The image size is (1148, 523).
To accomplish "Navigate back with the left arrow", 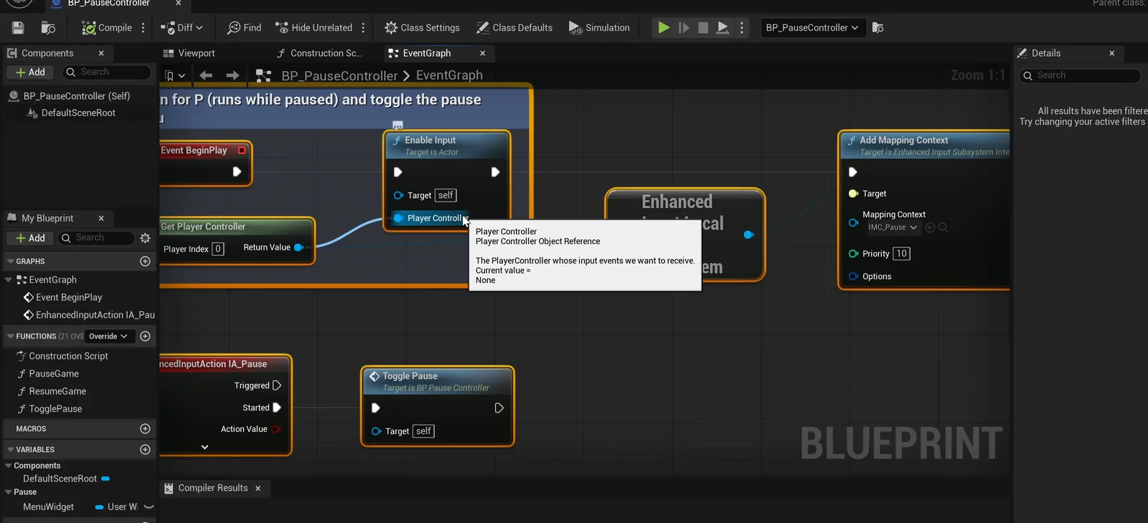I will point(206,75).
